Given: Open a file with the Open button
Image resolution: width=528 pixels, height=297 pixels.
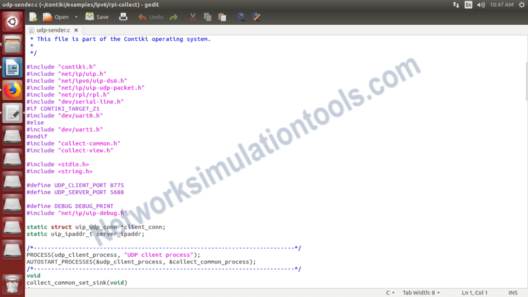Looking at the screenshot, I should [x=57, y=16].
